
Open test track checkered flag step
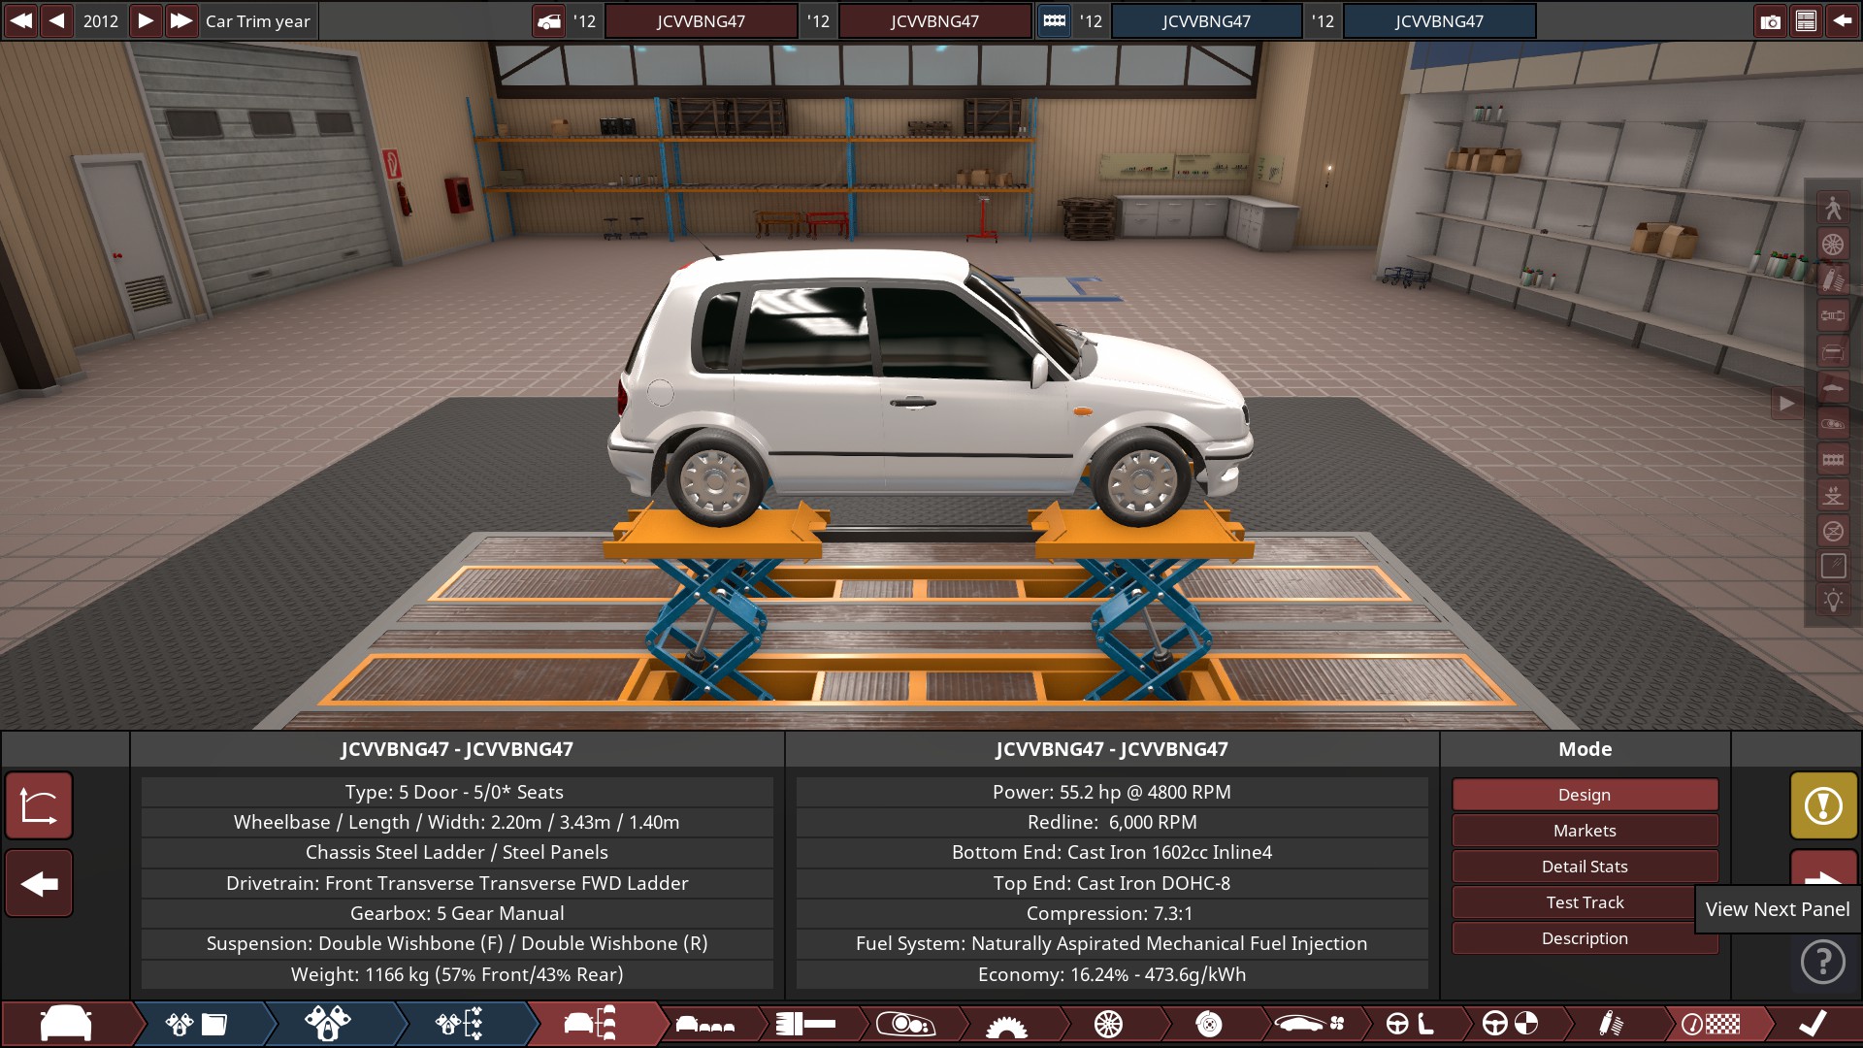pyautogui.click(x=1713, y=1024)
